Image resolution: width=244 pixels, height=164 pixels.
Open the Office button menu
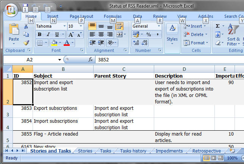click(11, 10)
